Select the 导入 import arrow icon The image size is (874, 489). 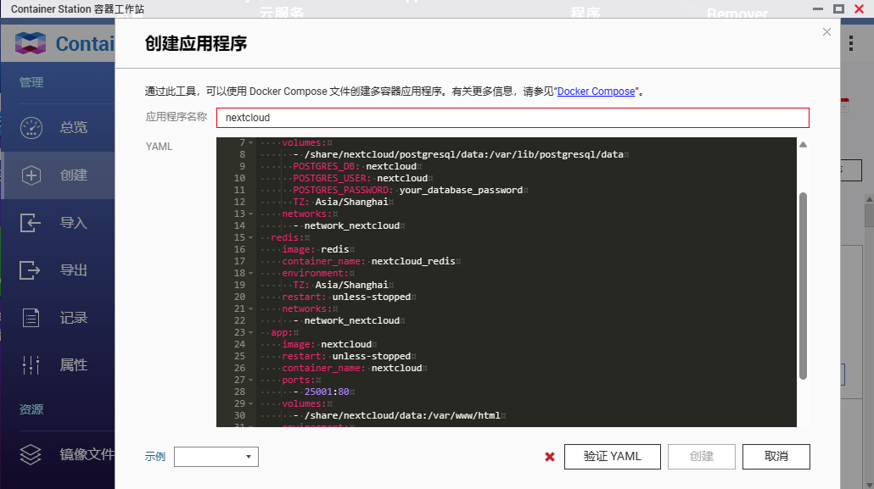(x=31, y=223)
